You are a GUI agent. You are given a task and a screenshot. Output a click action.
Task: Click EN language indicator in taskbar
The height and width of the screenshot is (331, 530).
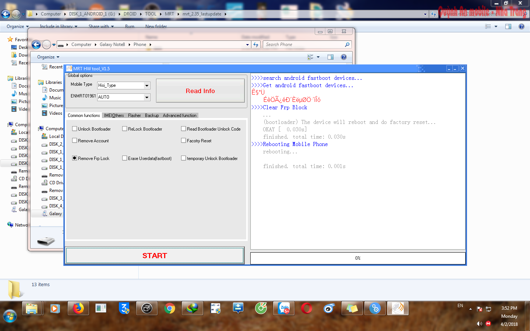tap(460, 306)
